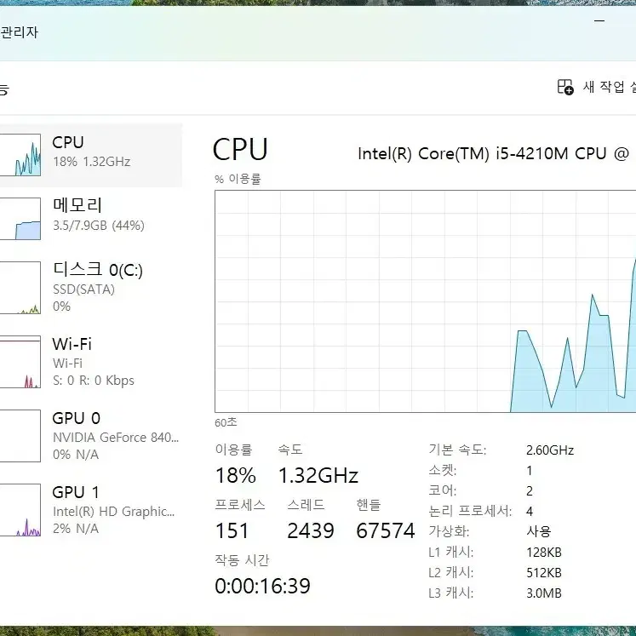Click the 작동 시간 uptime value 0:00:16:39
The image size is (636, 636).
point(262,586)
